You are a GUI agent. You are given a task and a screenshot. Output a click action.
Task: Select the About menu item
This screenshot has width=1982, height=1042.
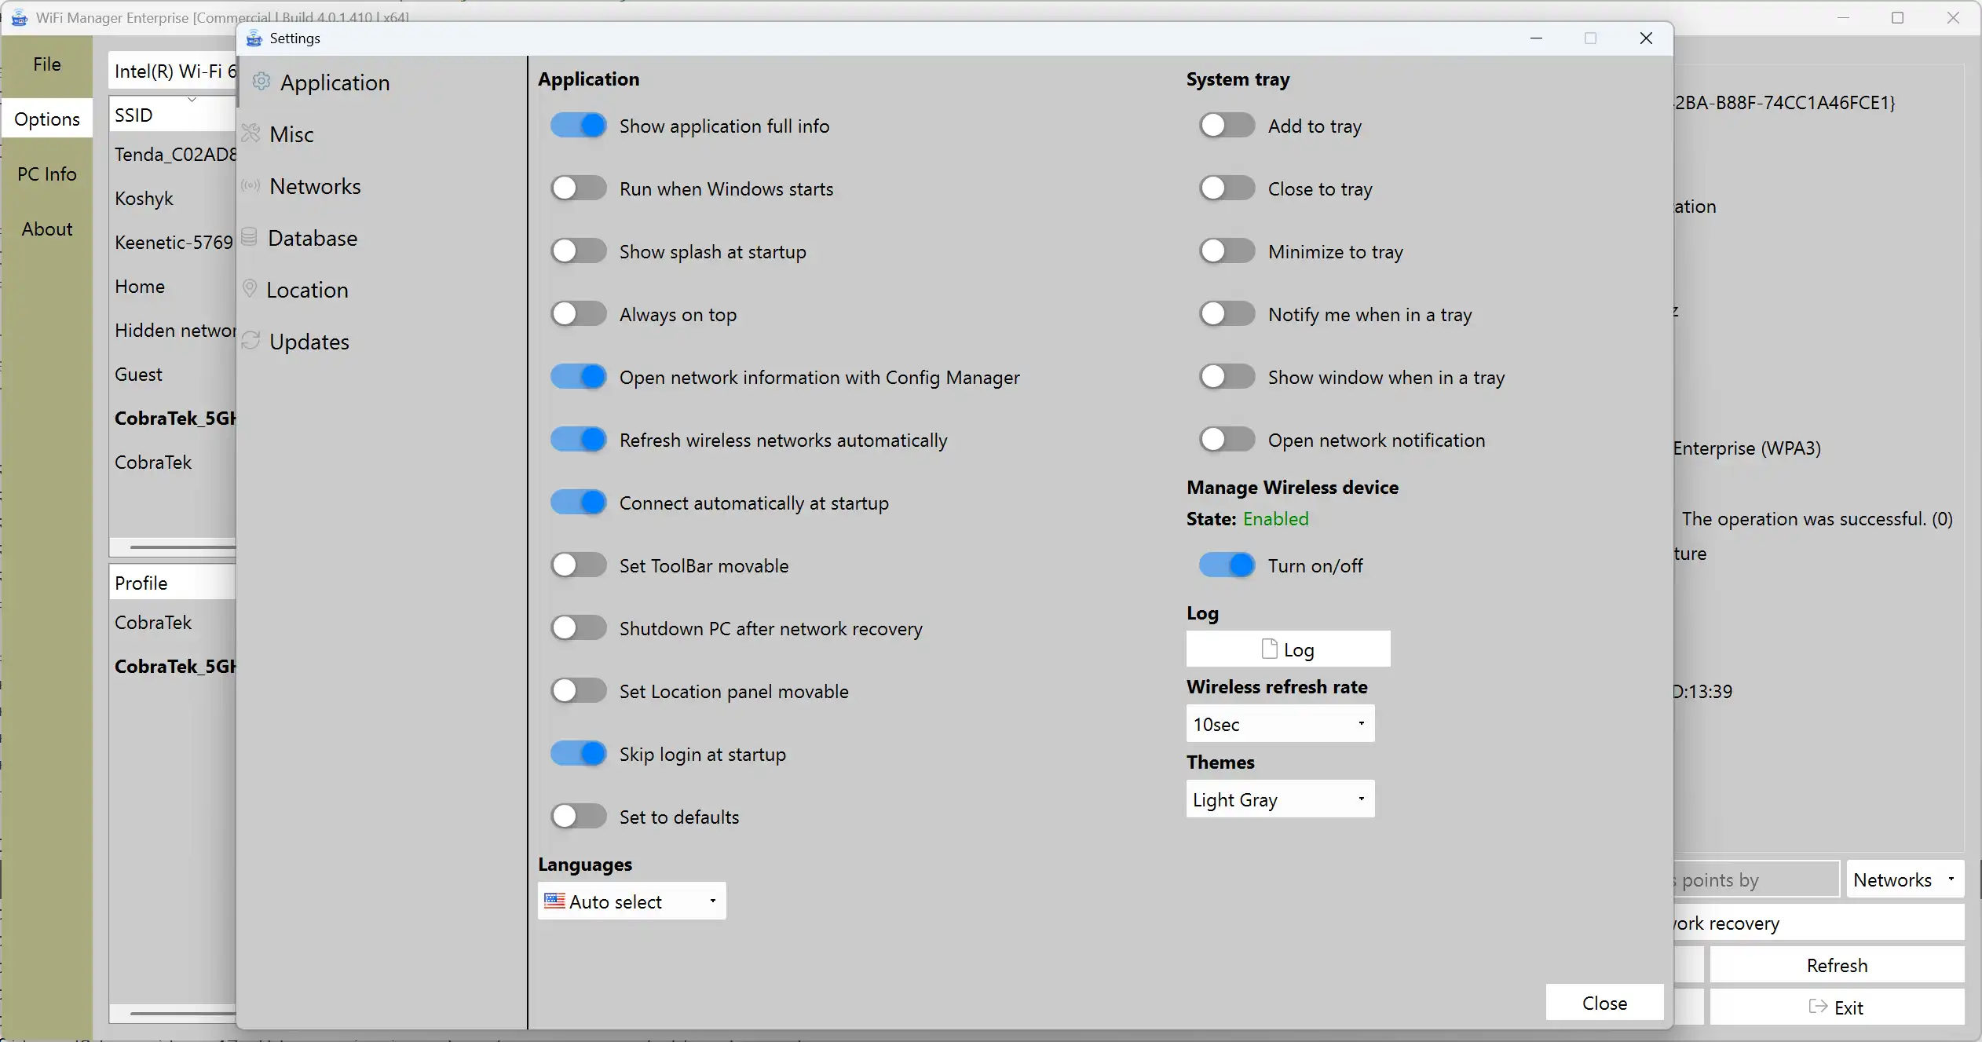[47, 229]
